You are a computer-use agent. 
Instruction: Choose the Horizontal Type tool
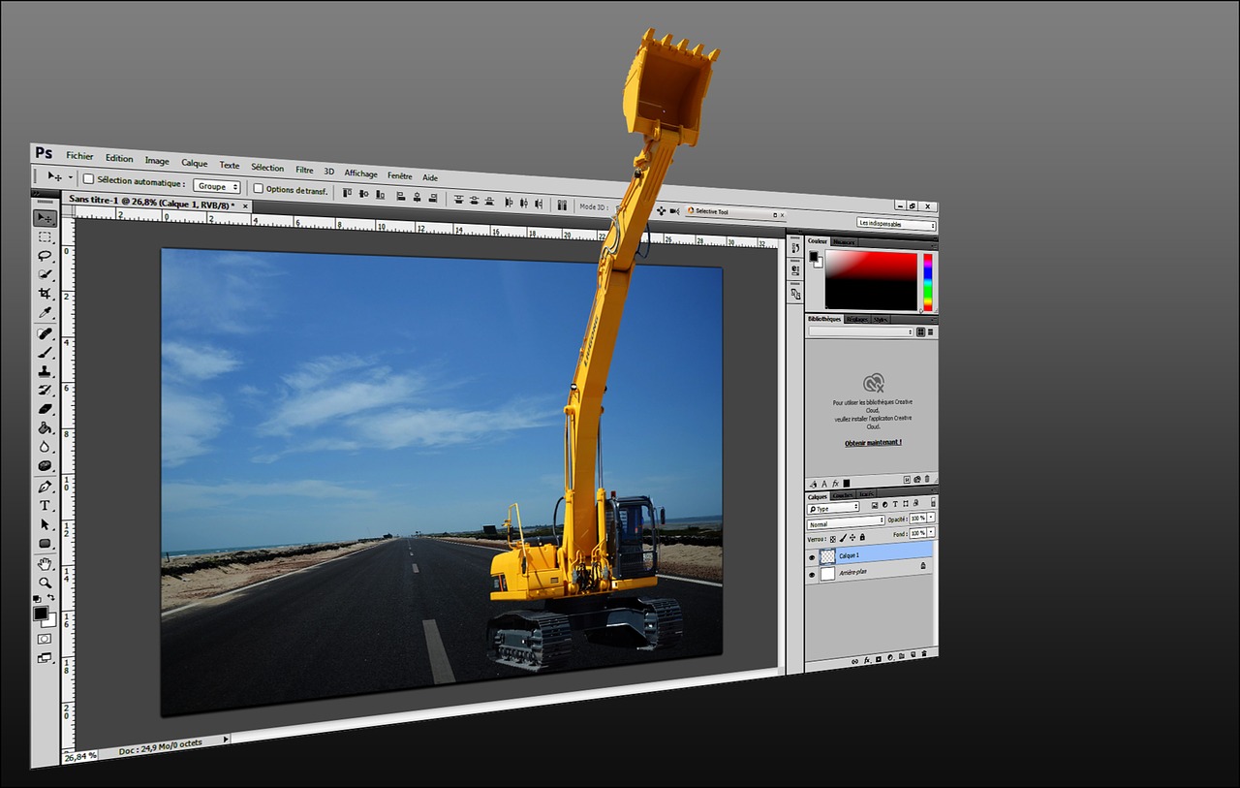(x=45, y=505)
